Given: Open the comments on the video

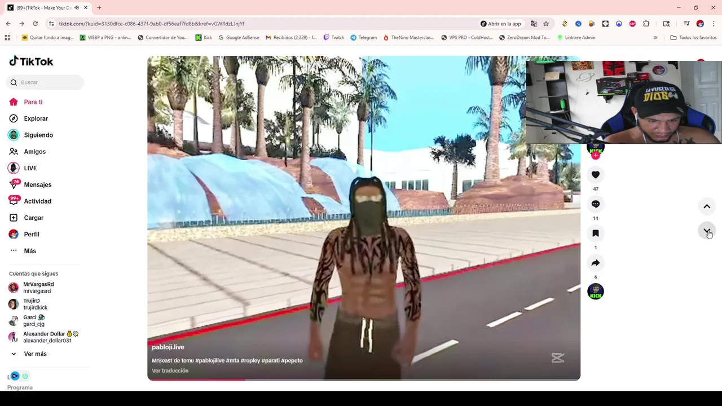Looking at the screenshot, I should [596, 204].
